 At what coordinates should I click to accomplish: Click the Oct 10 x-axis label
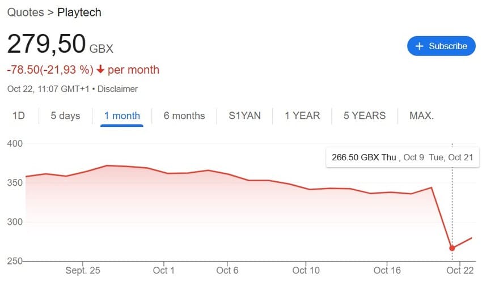tap(307, 269)
